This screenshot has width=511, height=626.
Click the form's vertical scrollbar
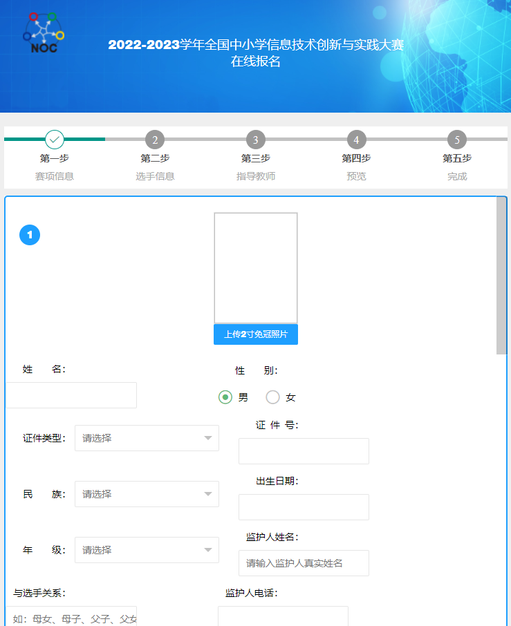(x=501, y=276)
